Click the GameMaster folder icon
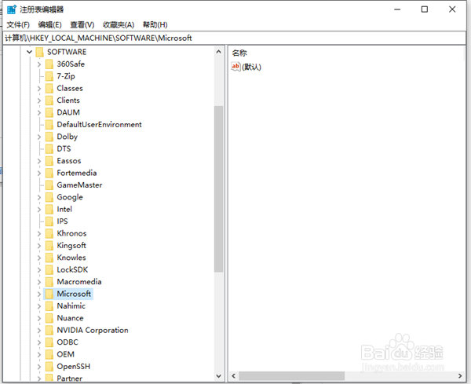 [49, 185]
